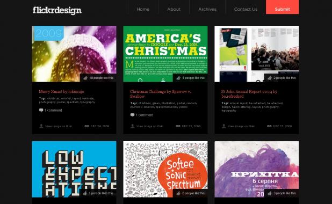Click the flickrdesign logo
This screenshot has height=204, width=332.
point(57,10)
